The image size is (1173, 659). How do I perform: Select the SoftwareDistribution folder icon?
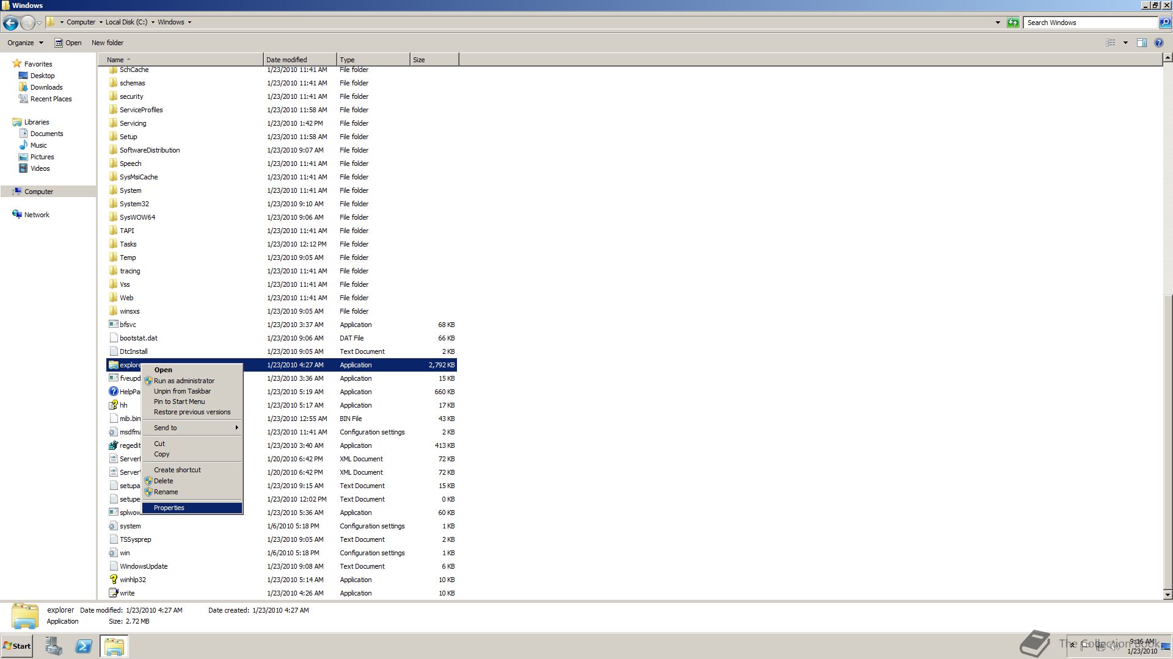[113, 150]
